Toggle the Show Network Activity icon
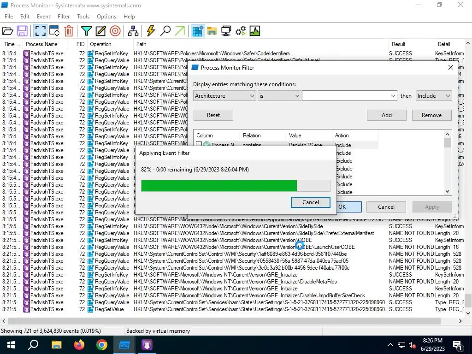This screenshot has width=472, height=354. [x=226, y=31]
